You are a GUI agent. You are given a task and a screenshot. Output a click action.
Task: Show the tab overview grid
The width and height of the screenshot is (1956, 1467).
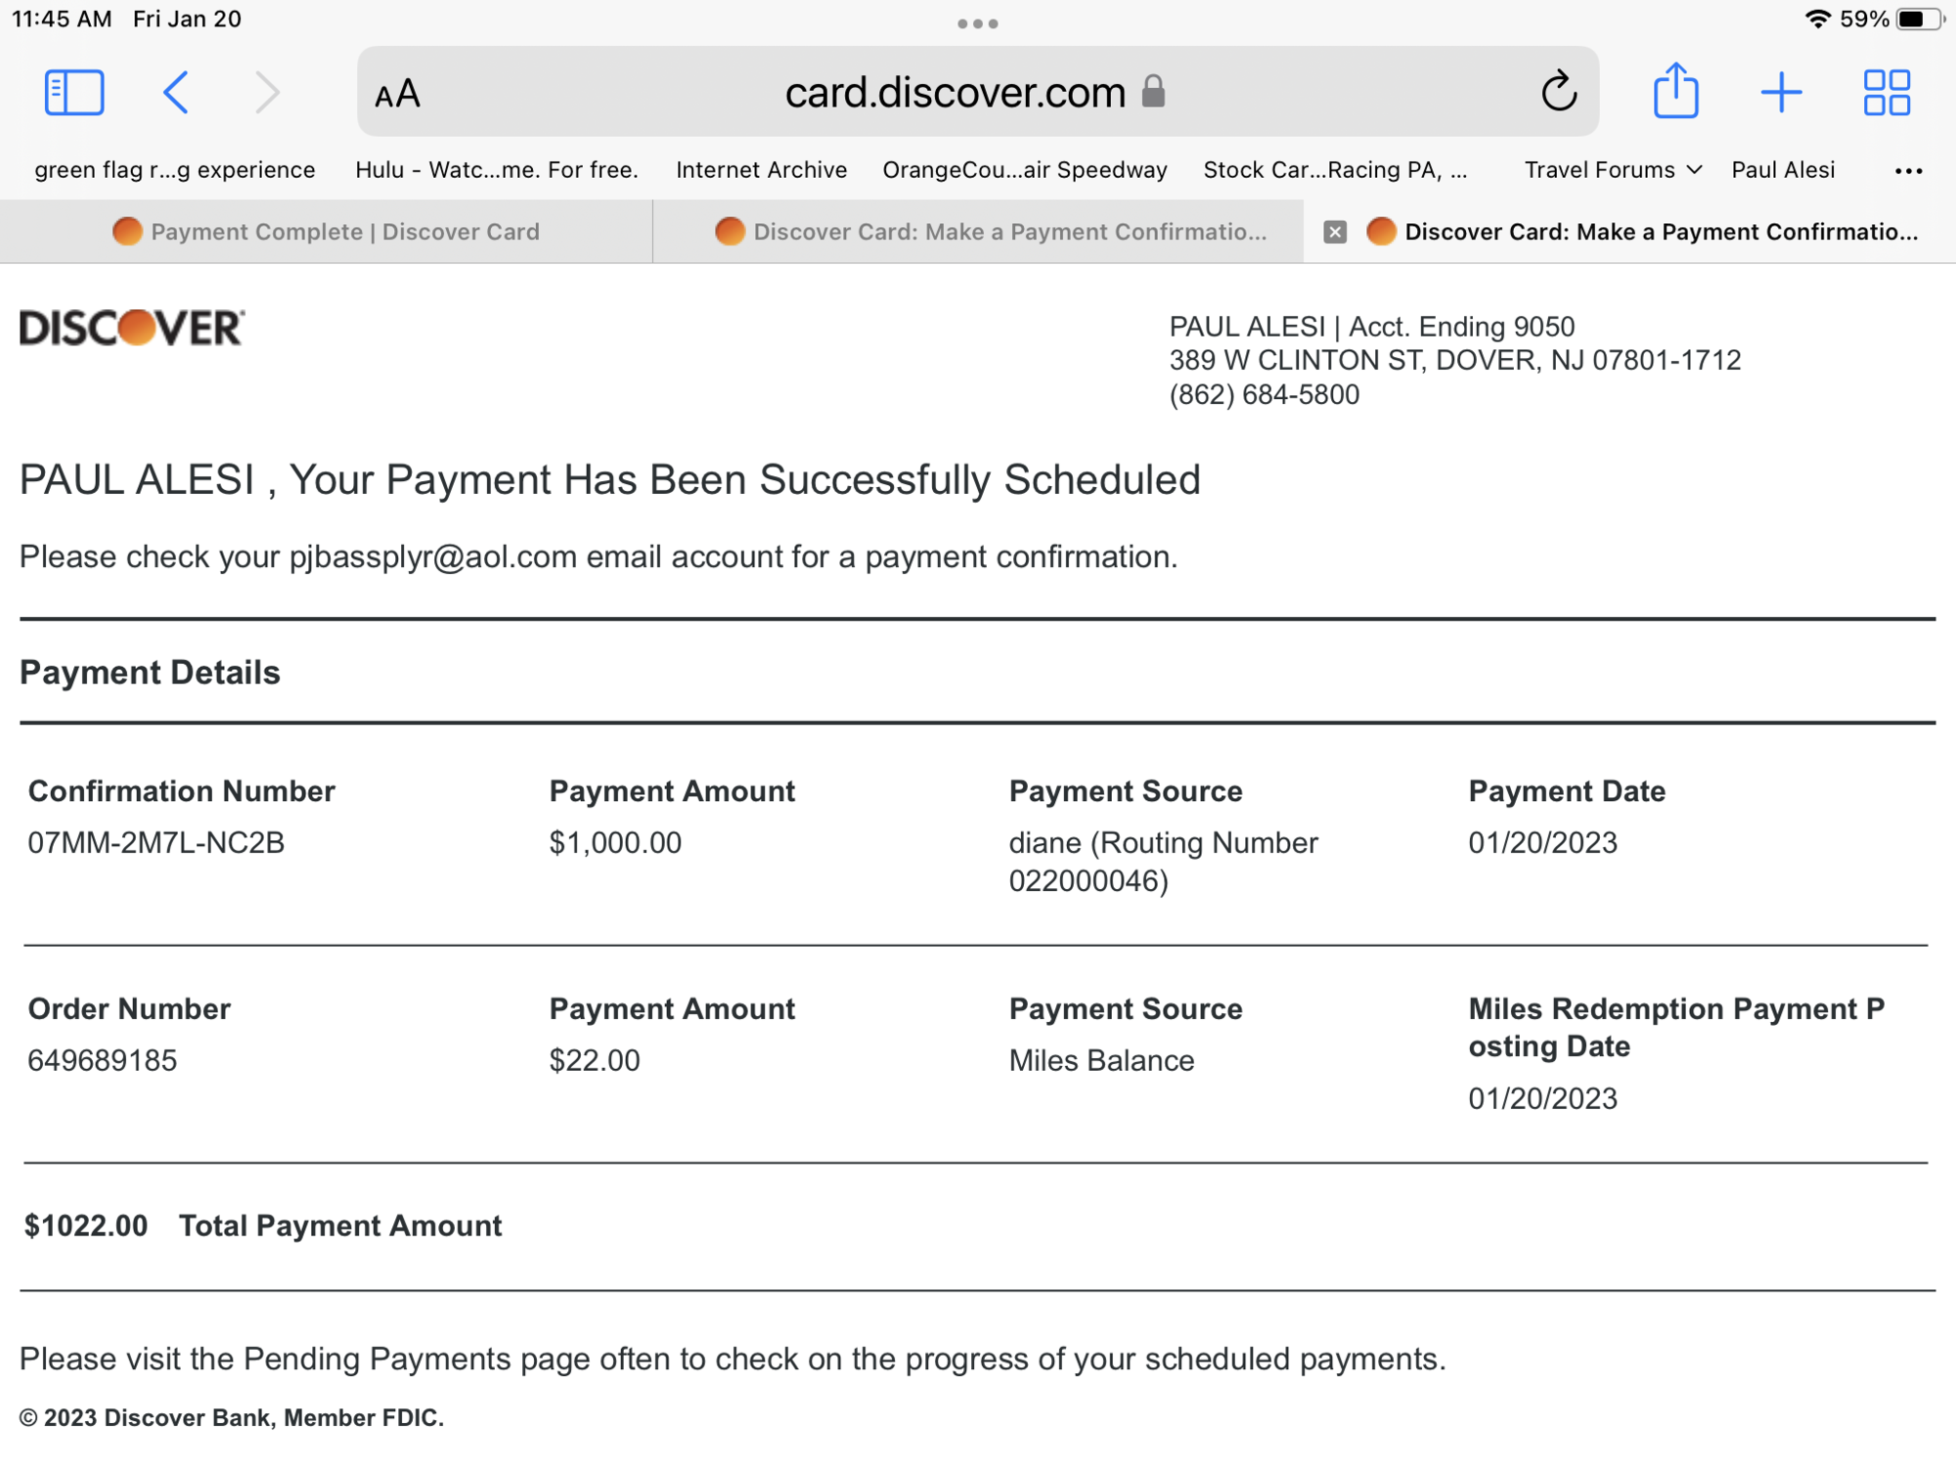pyautogui.click(x=1887, y=93)
